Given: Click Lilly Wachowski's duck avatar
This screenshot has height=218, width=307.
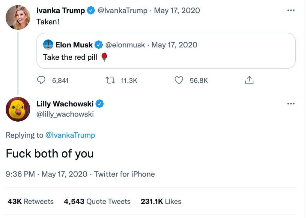Looking at the screenshot, I should pyautogui.click(x=18, y=109).
